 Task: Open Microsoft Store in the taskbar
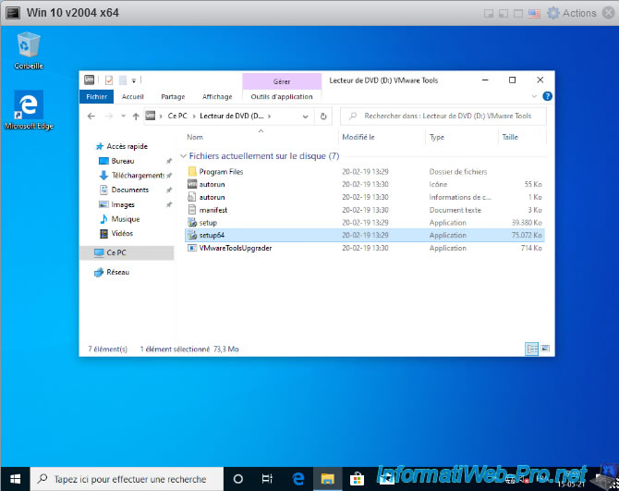[x=356, y=479]
